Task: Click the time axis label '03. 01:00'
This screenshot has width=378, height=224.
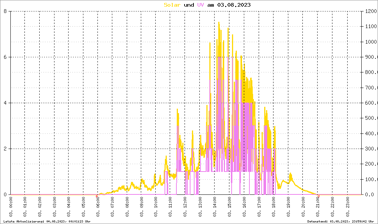Action: click(25, 207)
